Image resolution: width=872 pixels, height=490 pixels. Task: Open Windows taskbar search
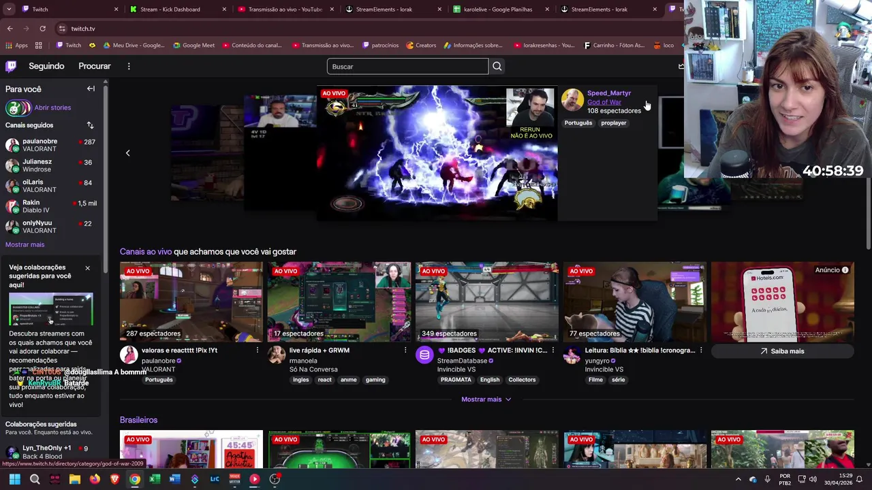click(35, 479)
